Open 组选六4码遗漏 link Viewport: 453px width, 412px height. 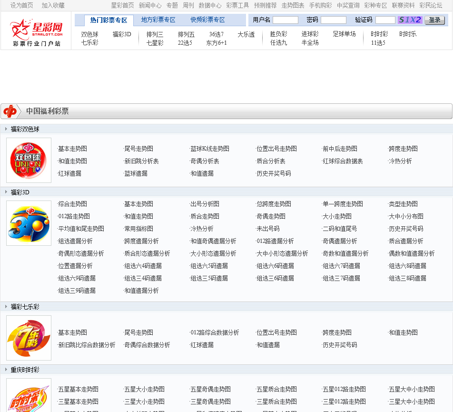coord(143,266)
